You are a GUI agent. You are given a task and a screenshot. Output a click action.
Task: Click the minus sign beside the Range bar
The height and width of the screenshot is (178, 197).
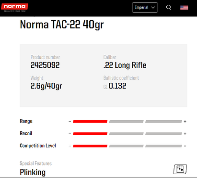70,121
